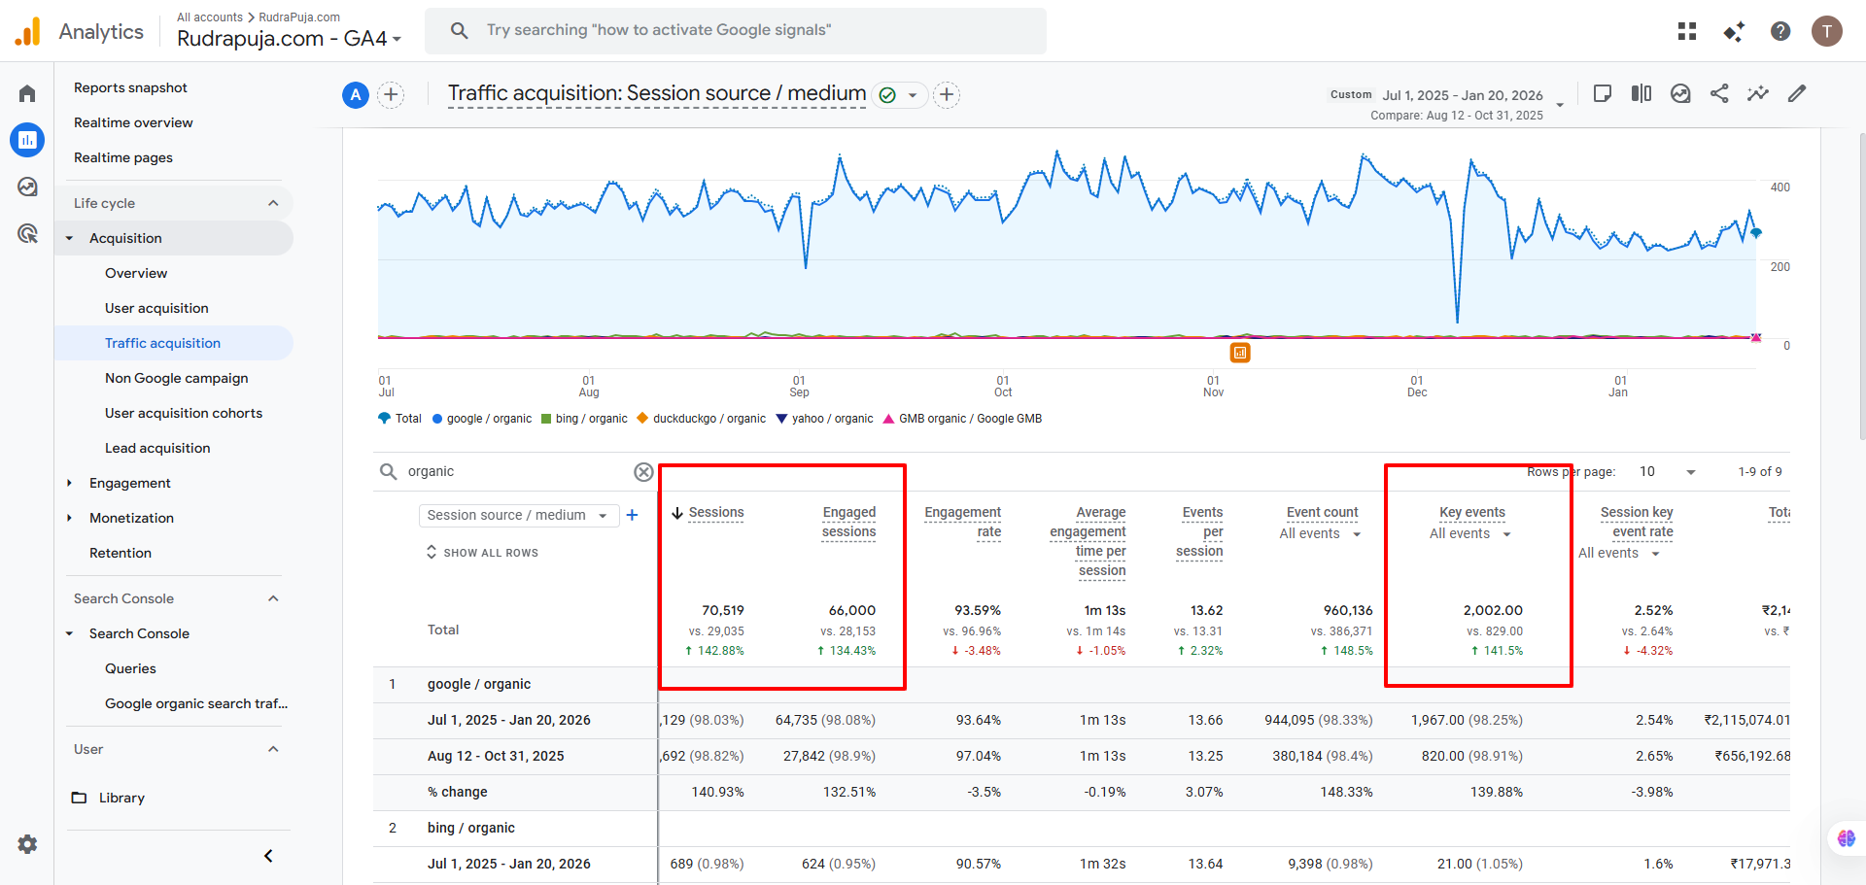Open Search Console Queries report
The width and height of the screenshot is (1866, 885).
(130, 668)
